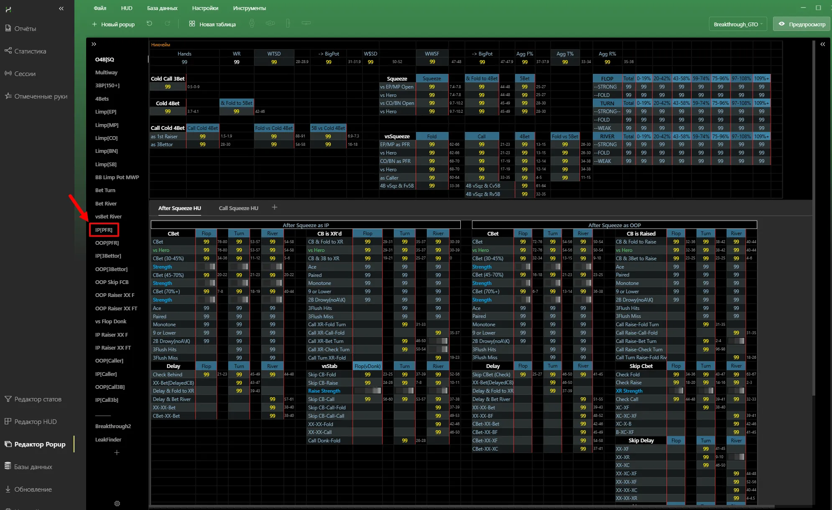Screen dimensions: 832x510
Task: Click the Новая таблица button label
Action: pyautogui.click(x=217, y=24)
